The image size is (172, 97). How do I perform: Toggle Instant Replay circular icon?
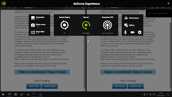[64, 25]
